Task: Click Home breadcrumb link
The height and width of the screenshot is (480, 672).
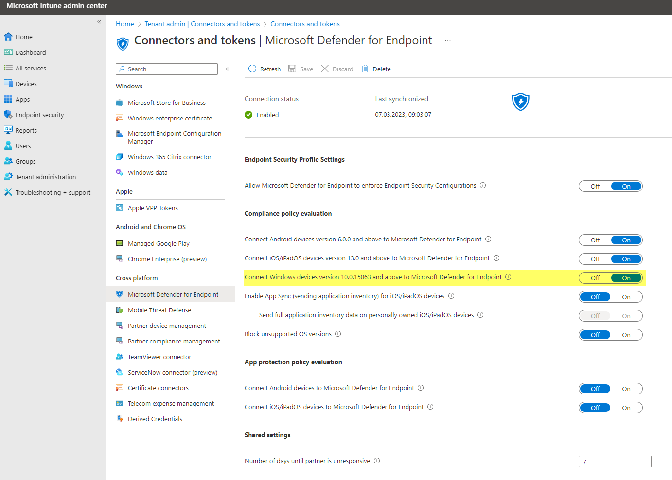Action: point(125,24)
